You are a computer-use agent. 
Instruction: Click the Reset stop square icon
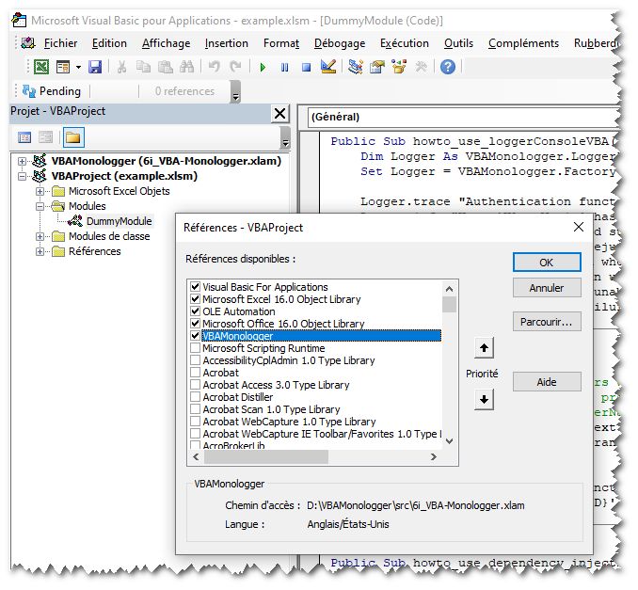coord(306,67)
